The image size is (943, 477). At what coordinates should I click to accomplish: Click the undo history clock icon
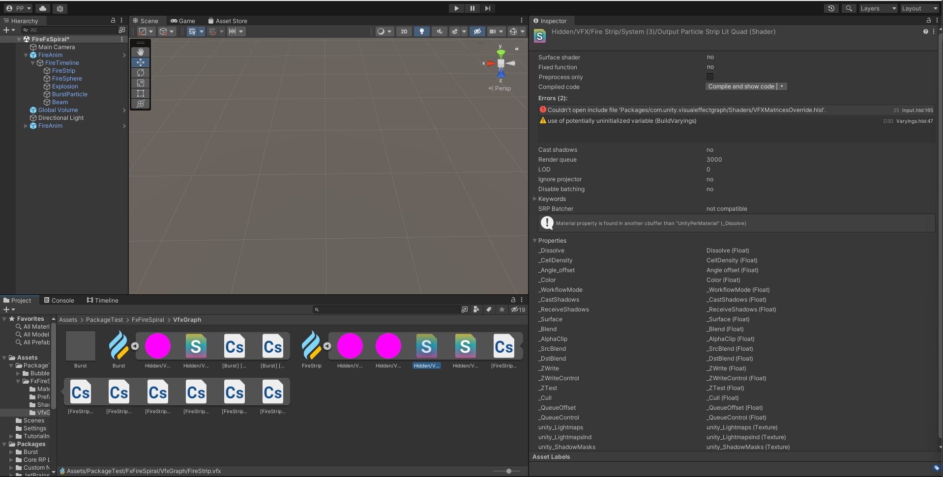pyautogui.click(x=831, y=8)
